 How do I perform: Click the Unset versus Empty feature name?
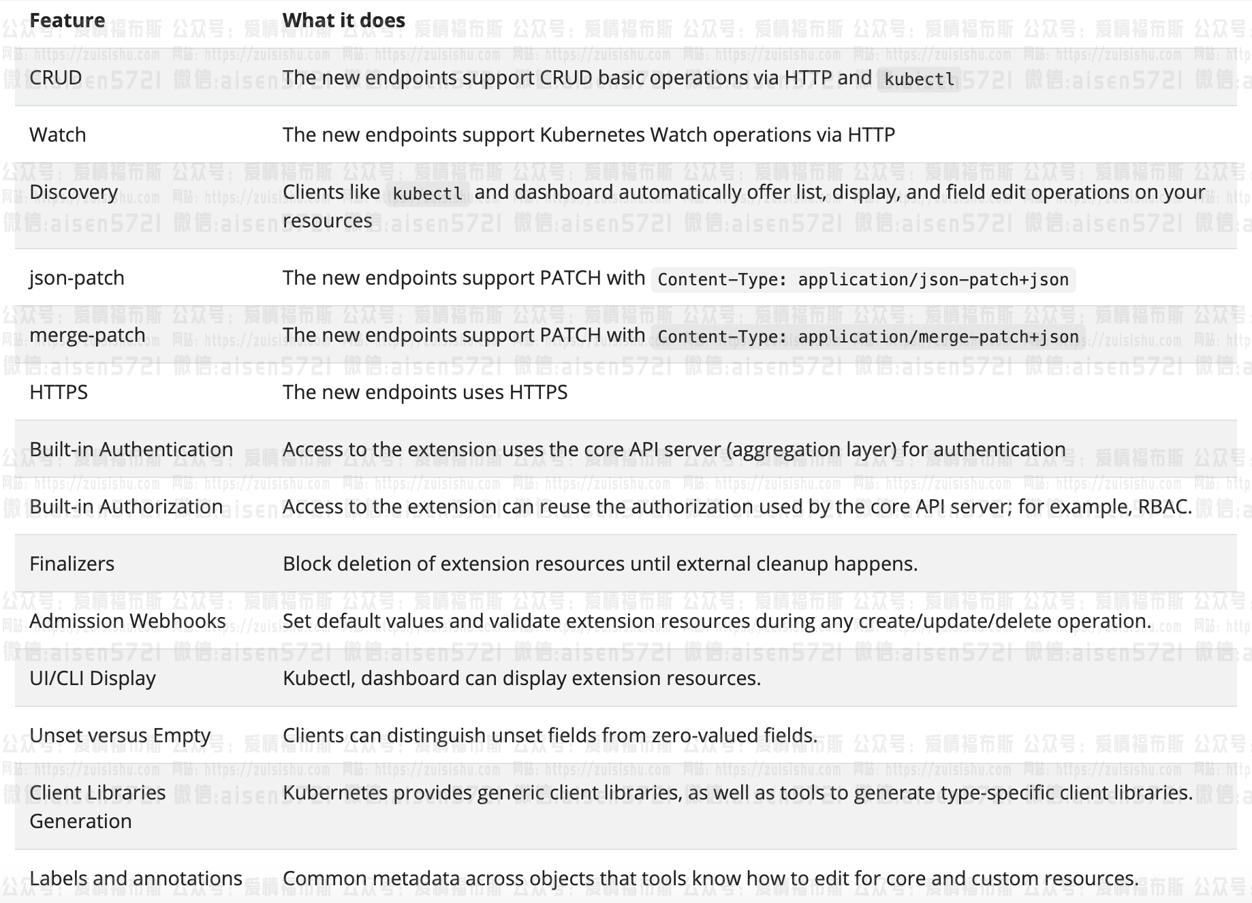(x=120, y=735)
